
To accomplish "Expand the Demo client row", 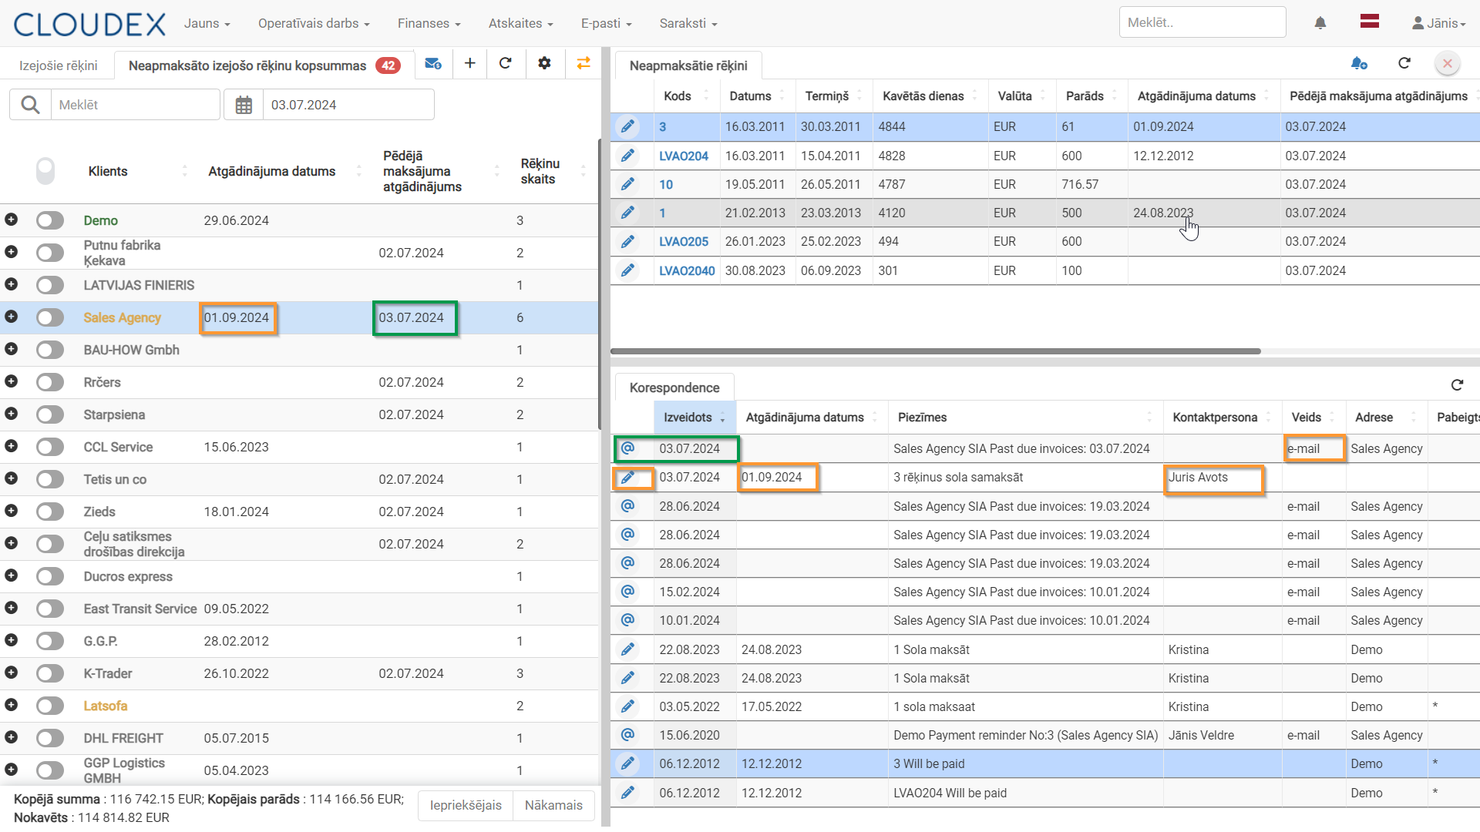I will pyautogui.click(x=11, y=220).
